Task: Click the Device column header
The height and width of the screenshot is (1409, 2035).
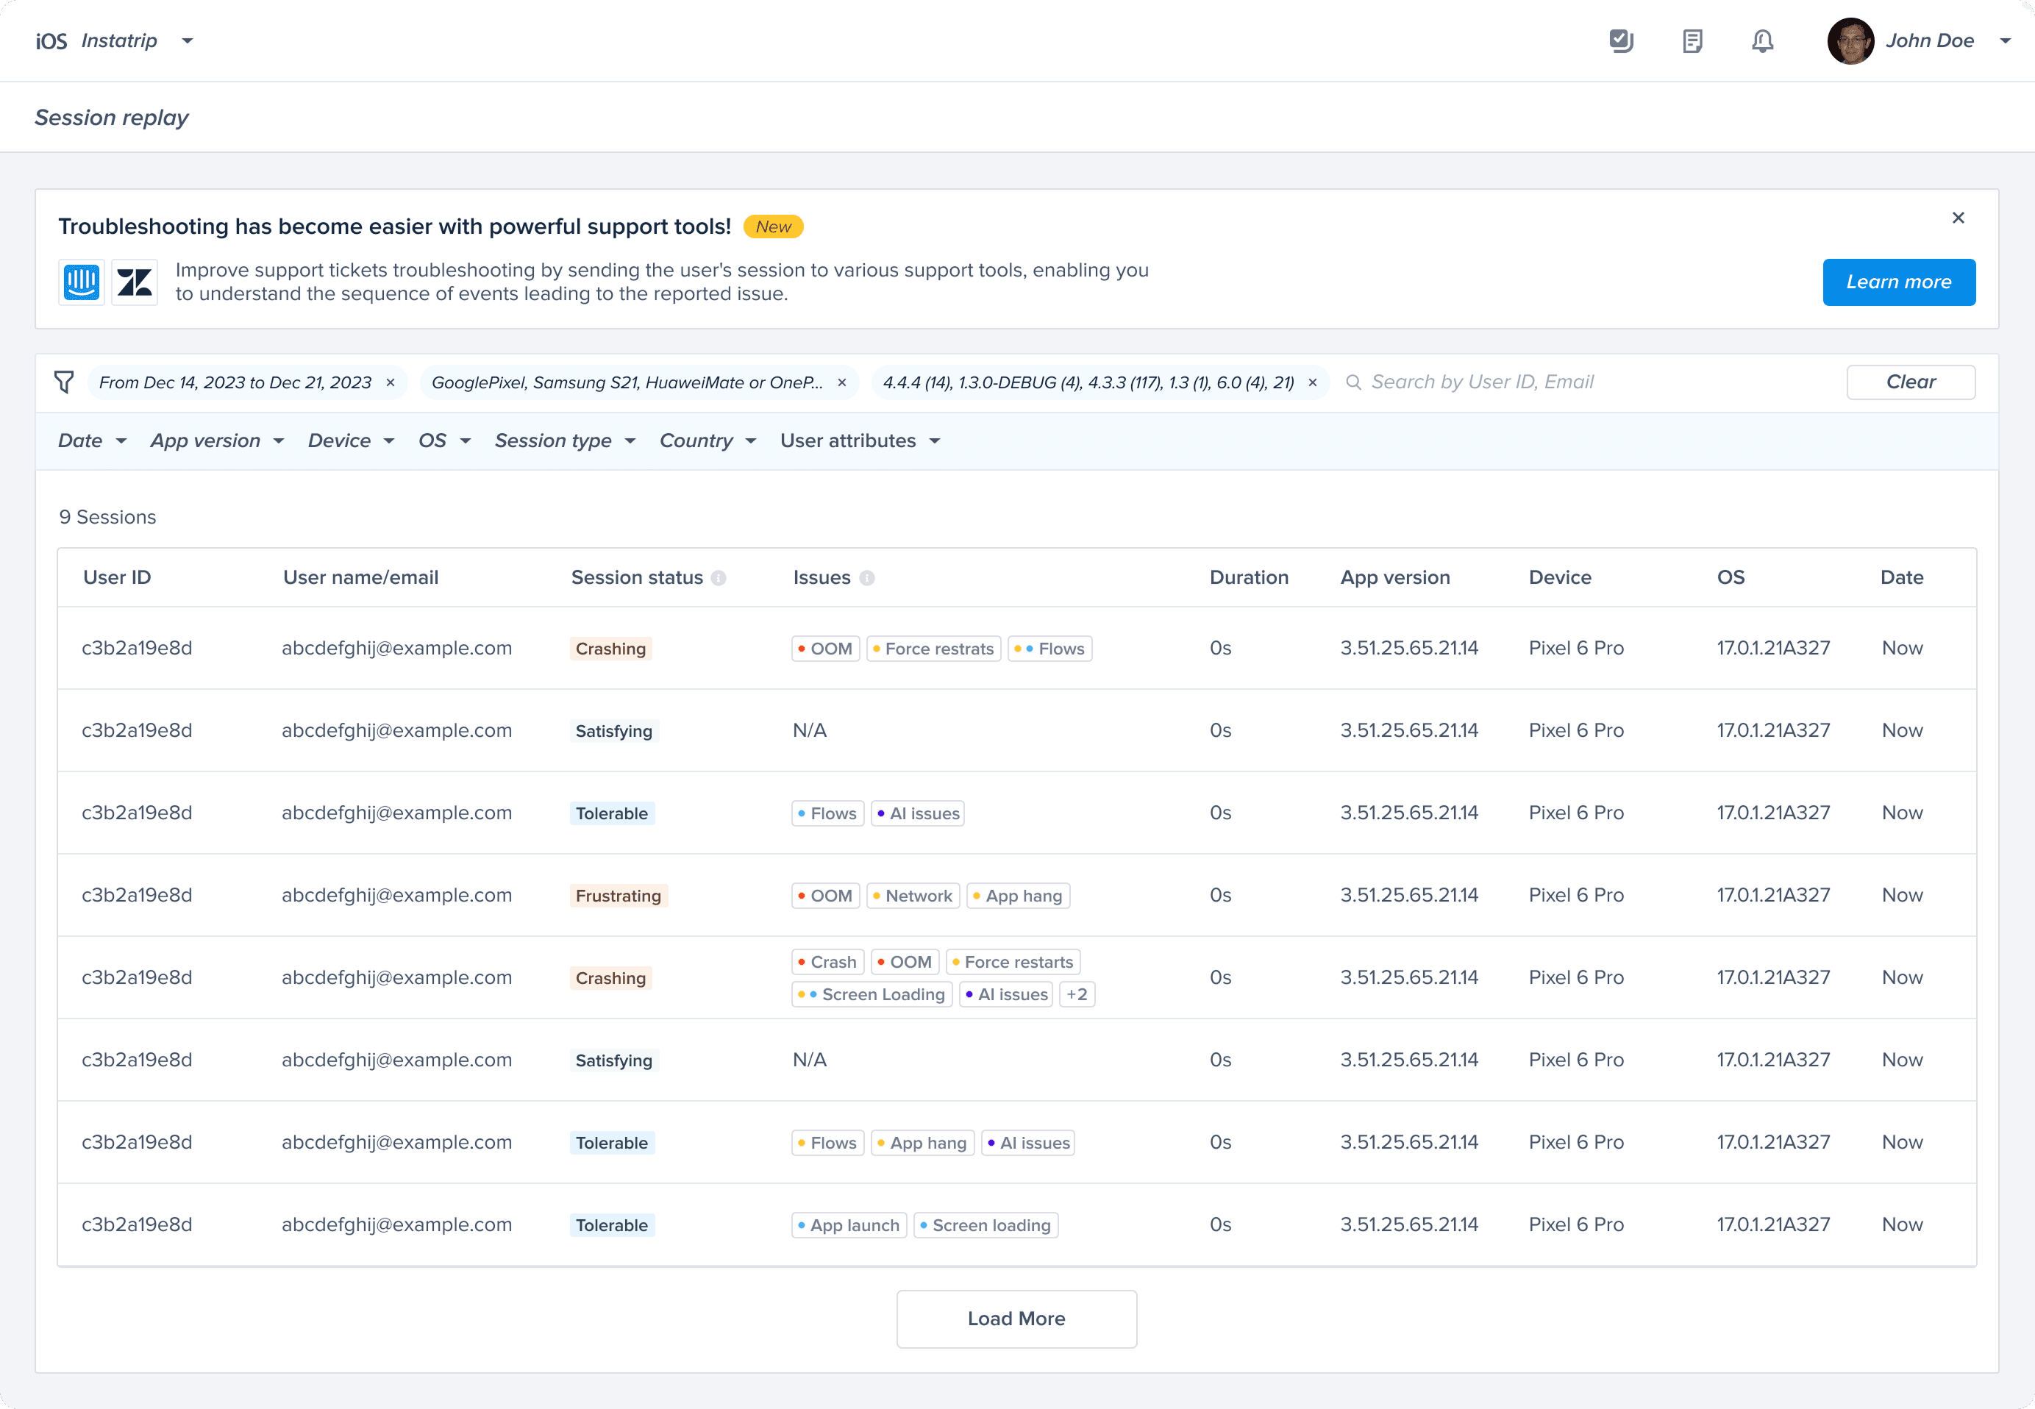Action: (1559, 577)
